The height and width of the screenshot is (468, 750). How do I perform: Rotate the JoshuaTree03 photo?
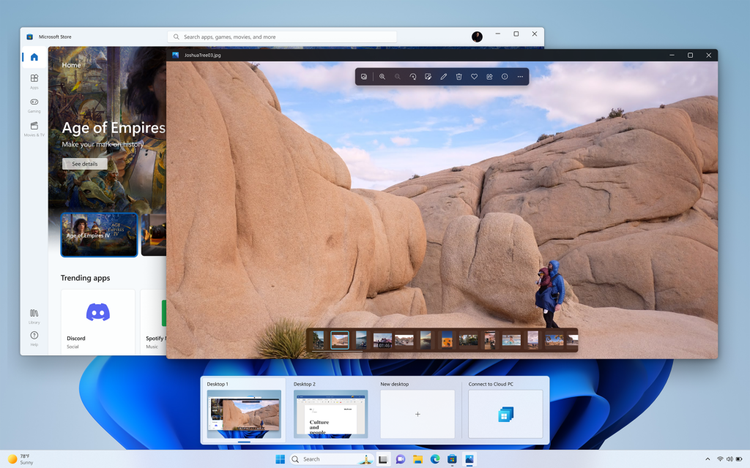click(413, 76)
